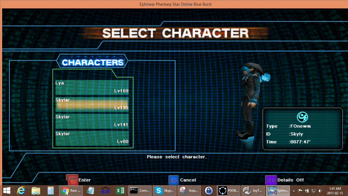This screenshot has height=196, width=348.
Task: Switch to the Chrome Rare... window
Action: click(71, 191)
